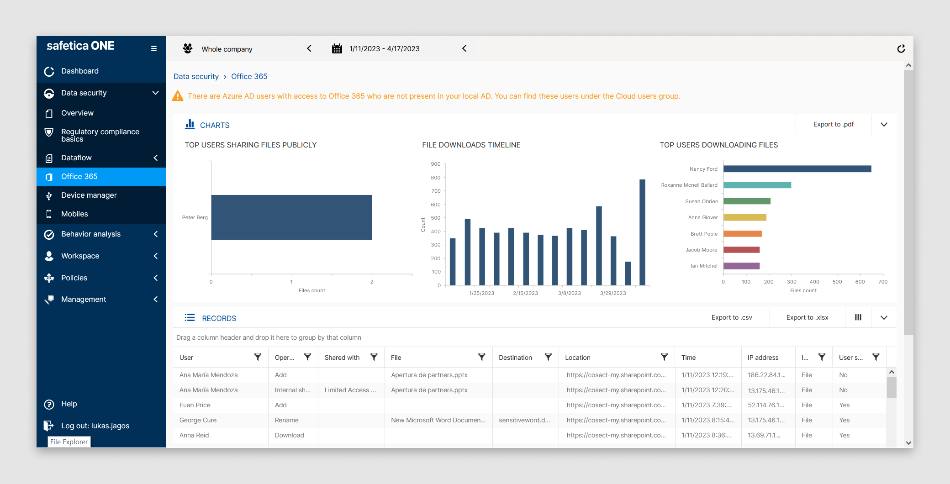Filter the User column
Image resolution: width=950 pixels, height=484 pixels.
[258, 357]
